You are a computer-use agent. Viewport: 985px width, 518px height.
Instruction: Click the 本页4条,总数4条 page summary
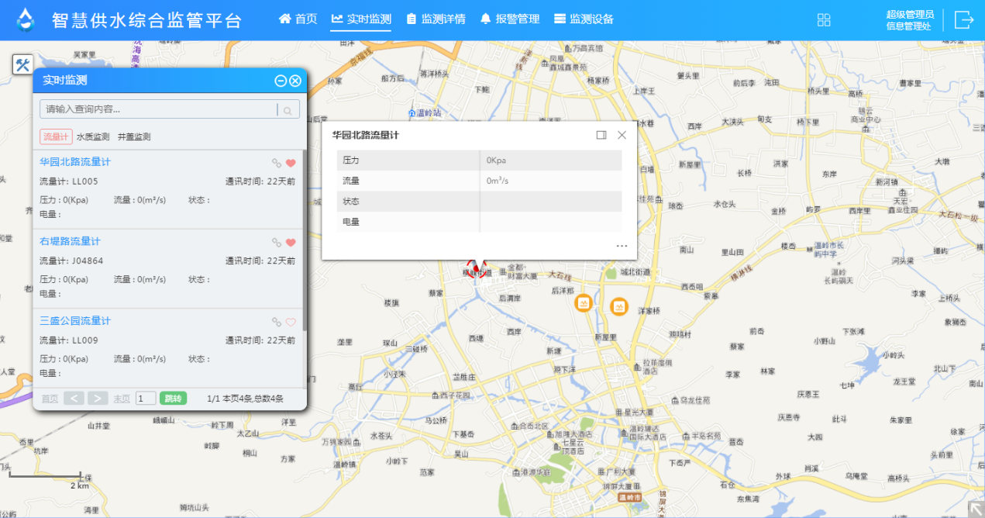point(253,399)
